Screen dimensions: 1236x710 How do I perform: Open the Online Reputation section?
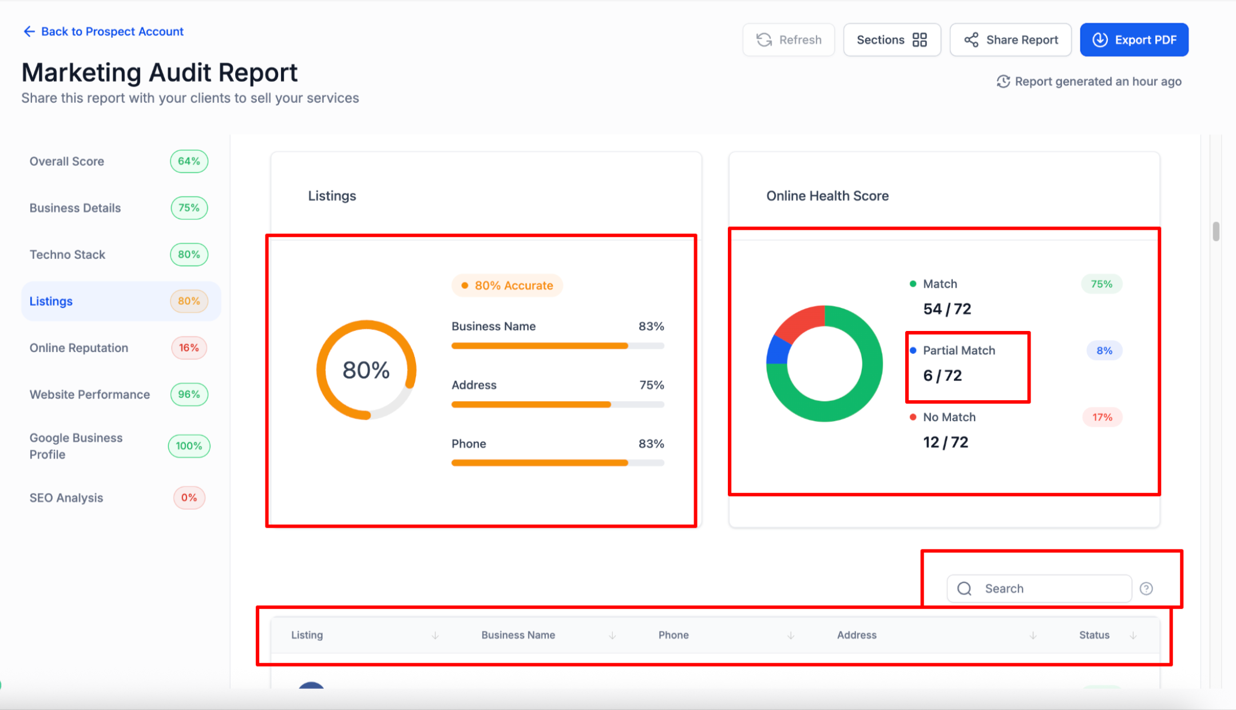tap(79, 348)
